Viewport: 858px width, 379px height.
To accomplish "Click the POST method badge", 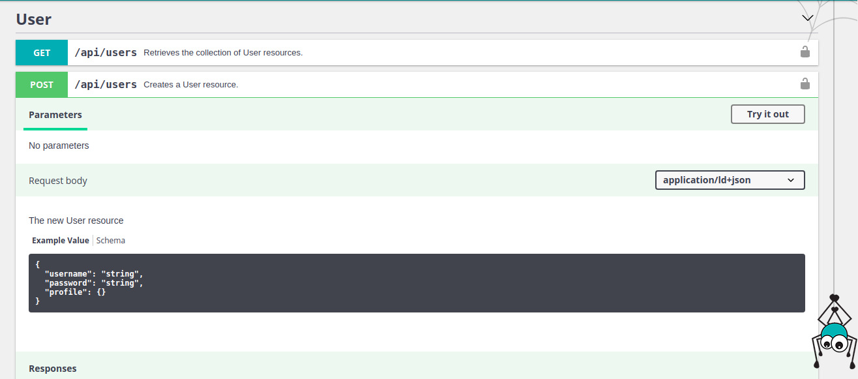I will [41, 84].
